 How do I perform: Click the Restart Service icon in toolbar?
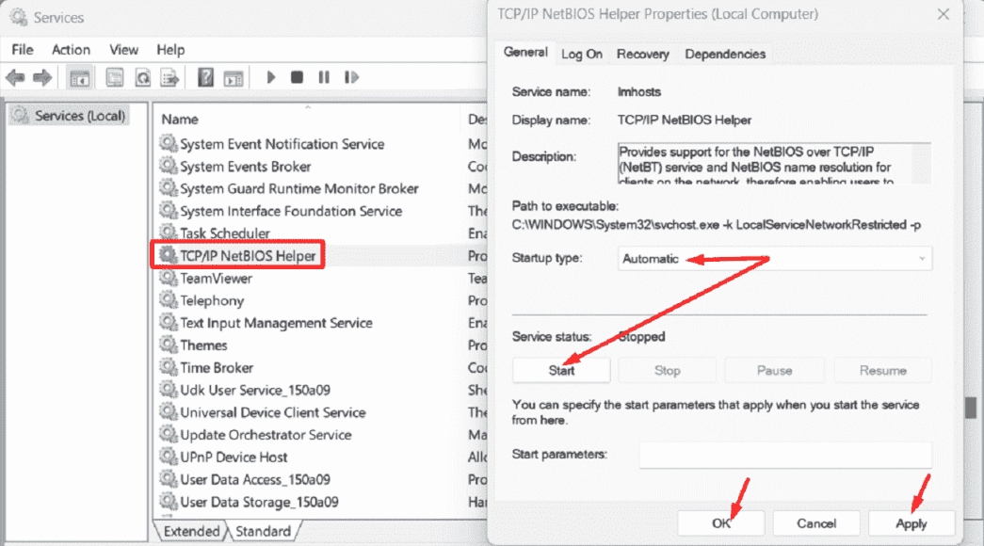click(x=351, y=77)
